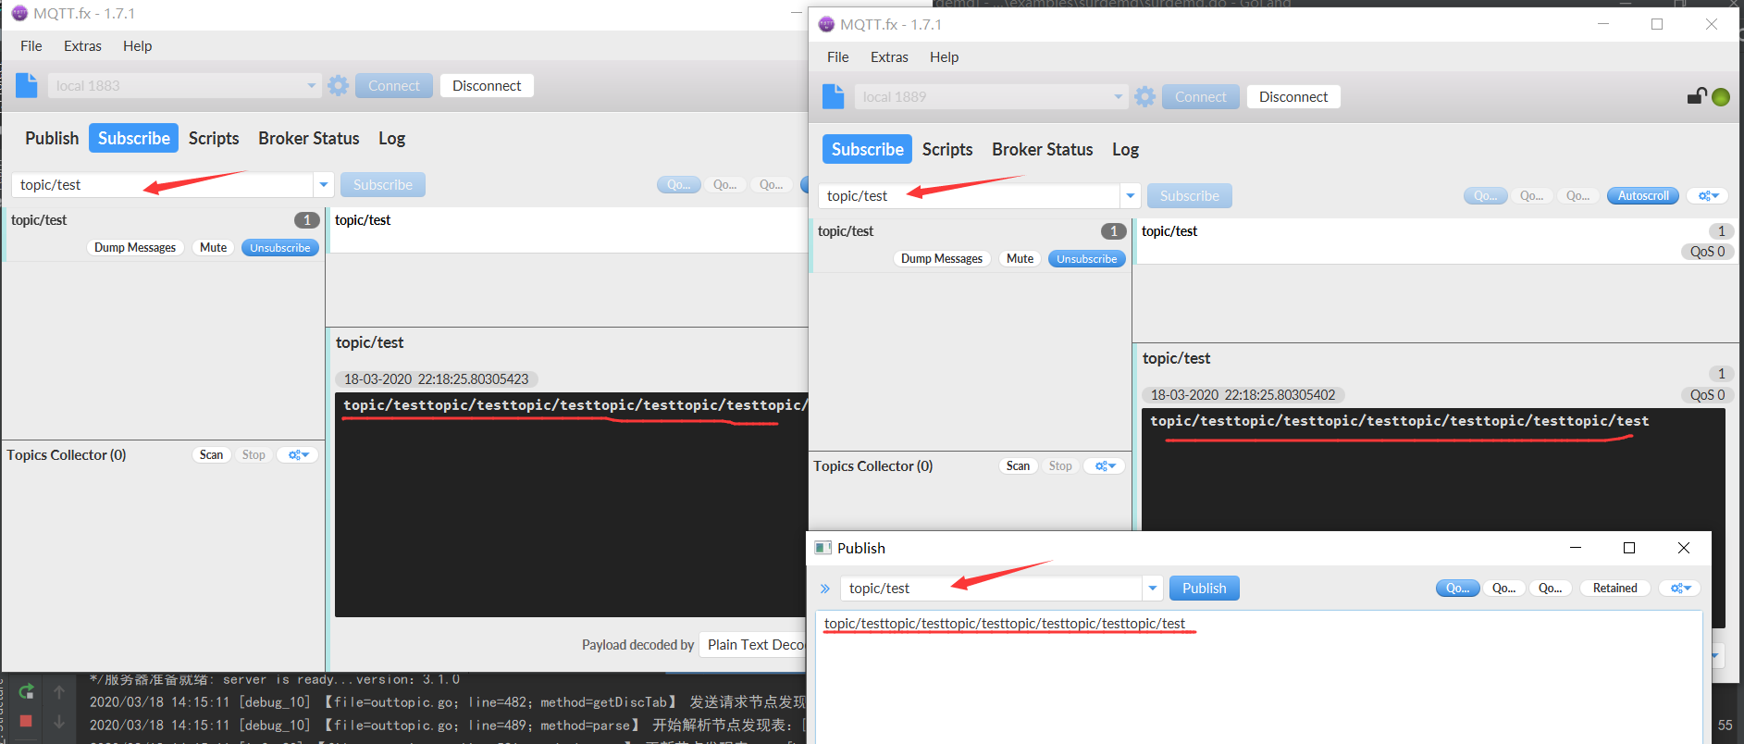
Task: Click the down arrow icon in the IDE console
Action: tap(59, 721)
